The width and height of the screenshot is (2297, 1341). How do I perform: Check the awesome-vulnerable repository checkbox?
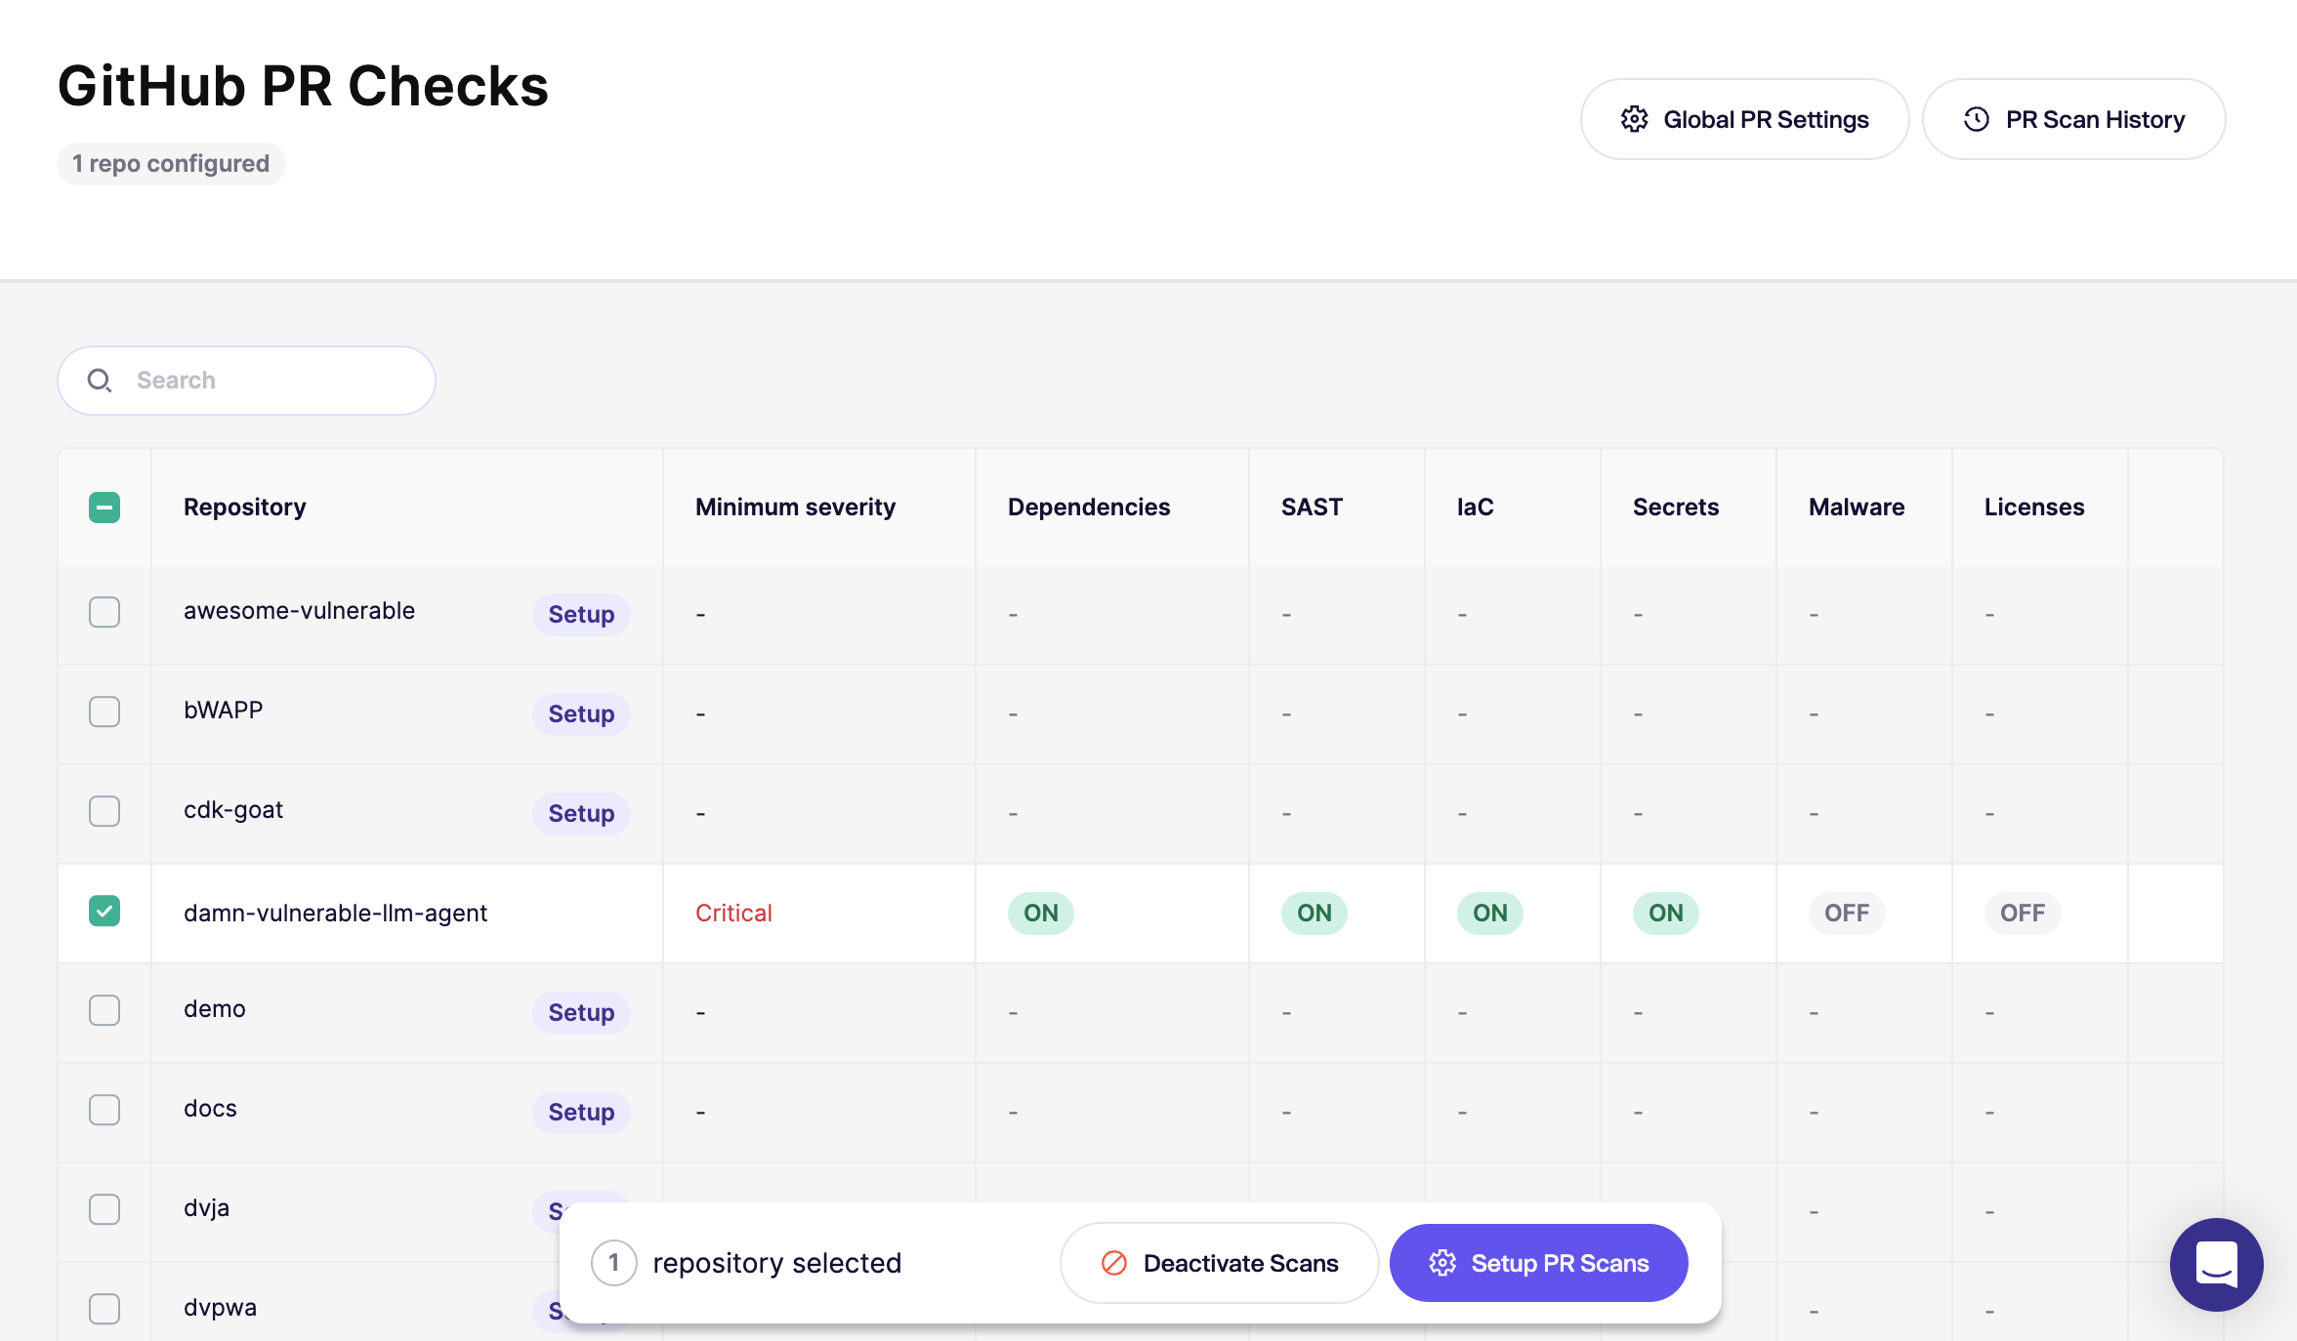(104, 613)
